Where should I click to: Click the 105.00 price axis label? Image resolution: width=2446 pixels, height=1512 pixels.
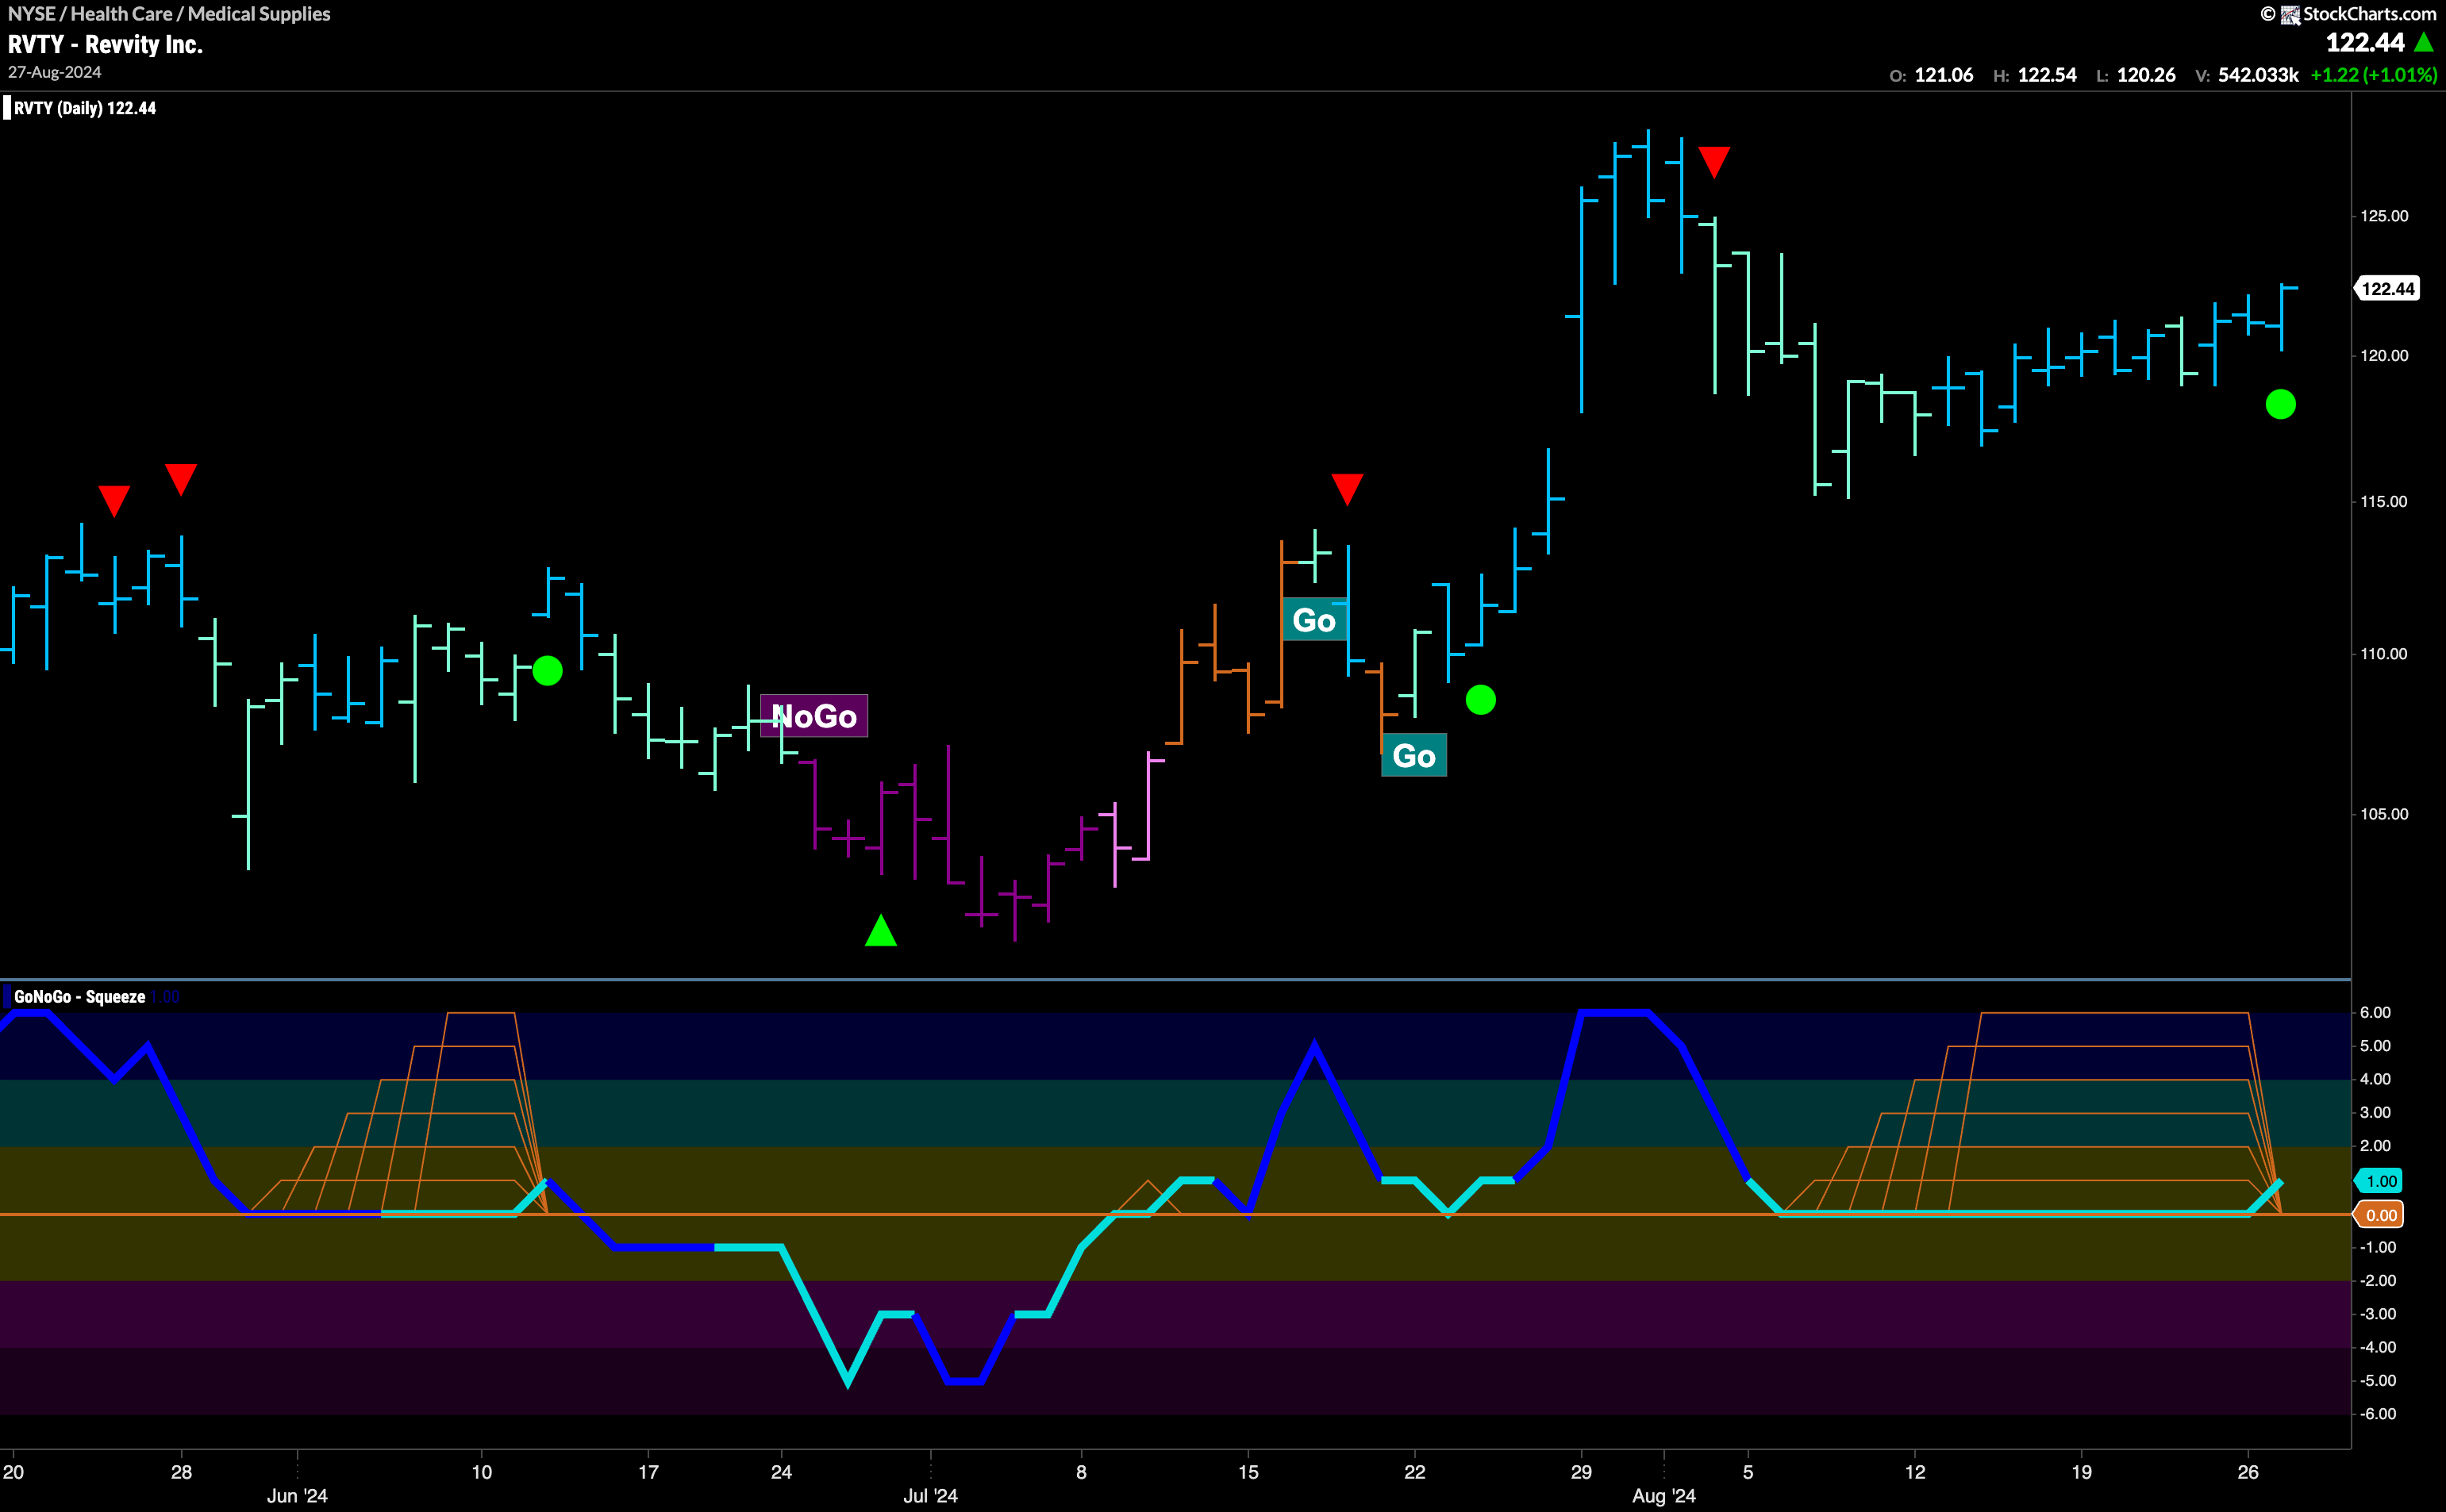point(2384,814)
